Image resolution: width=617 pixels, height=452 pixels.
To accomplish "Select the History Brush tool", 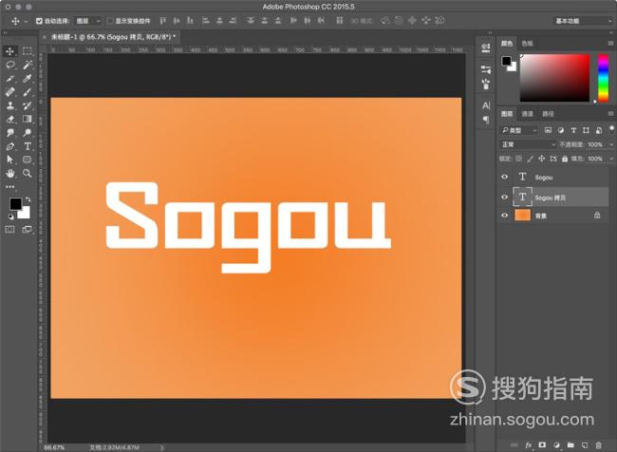I will [x=28, y=105].
